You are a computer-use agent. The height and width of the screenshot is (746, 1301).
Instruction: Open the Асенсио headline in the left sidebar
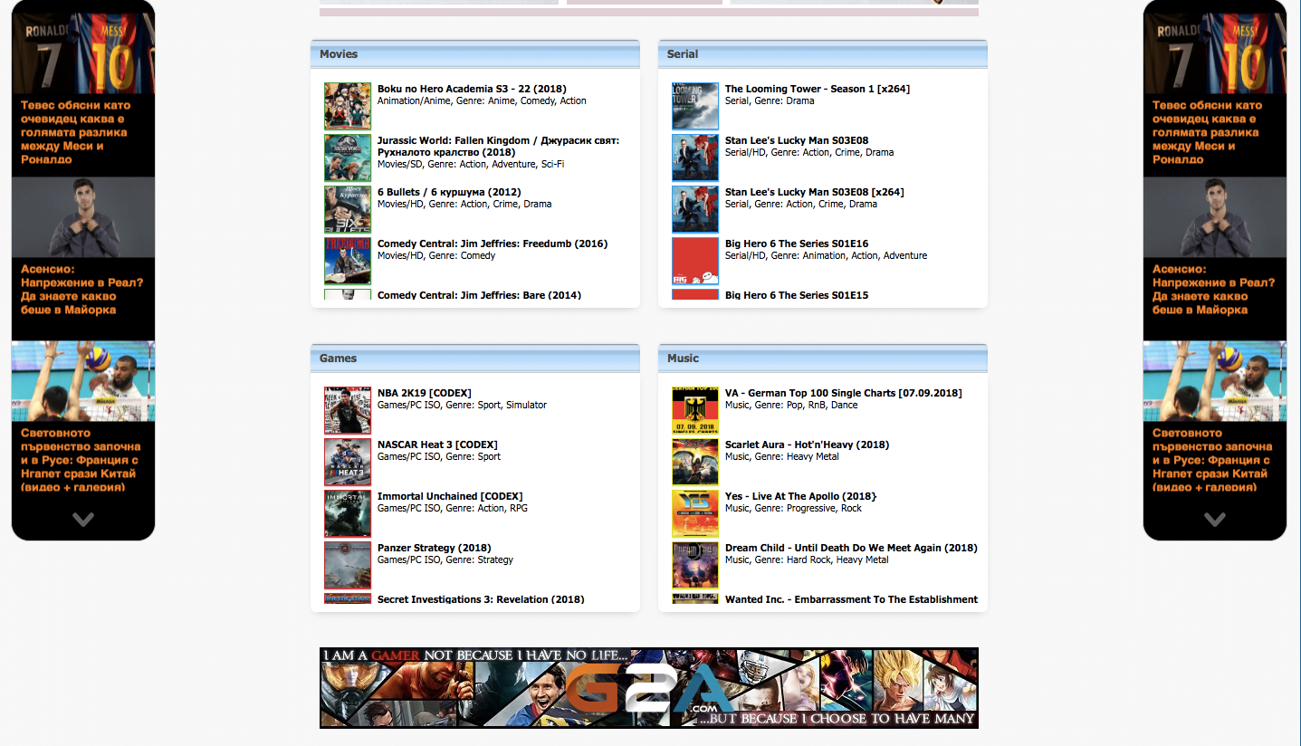[82, 289]
